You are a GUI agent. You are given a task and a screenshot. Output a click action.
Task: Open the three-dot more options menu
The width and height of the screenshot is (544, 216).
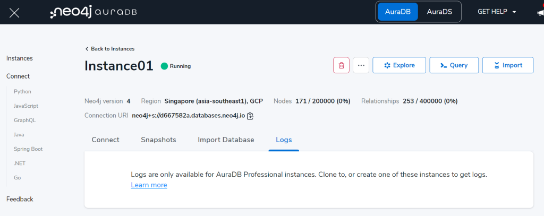(361, 65)
